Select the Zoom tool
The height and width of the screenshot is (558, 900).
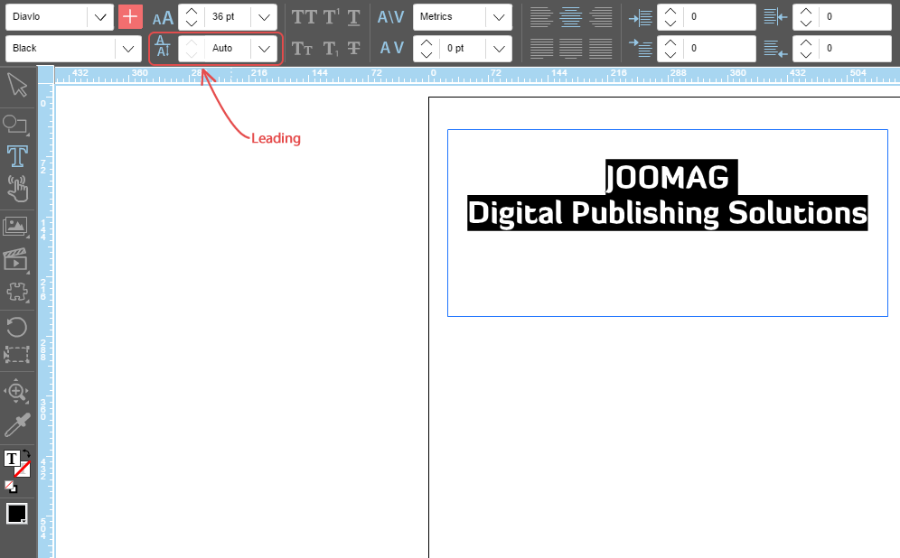16,391
